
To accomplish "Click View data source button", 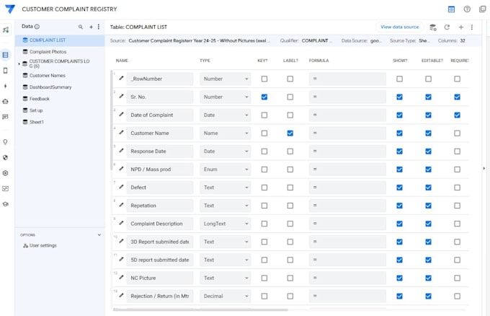I will [x=399, y=27].
